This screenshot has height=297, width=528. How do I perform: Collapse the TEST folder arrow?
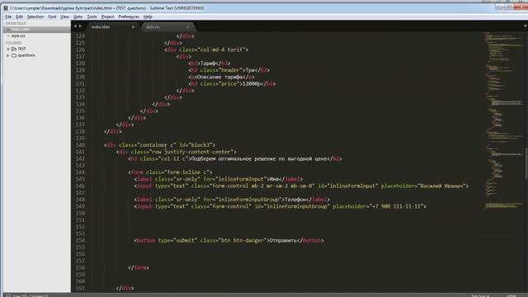[8, 49]
